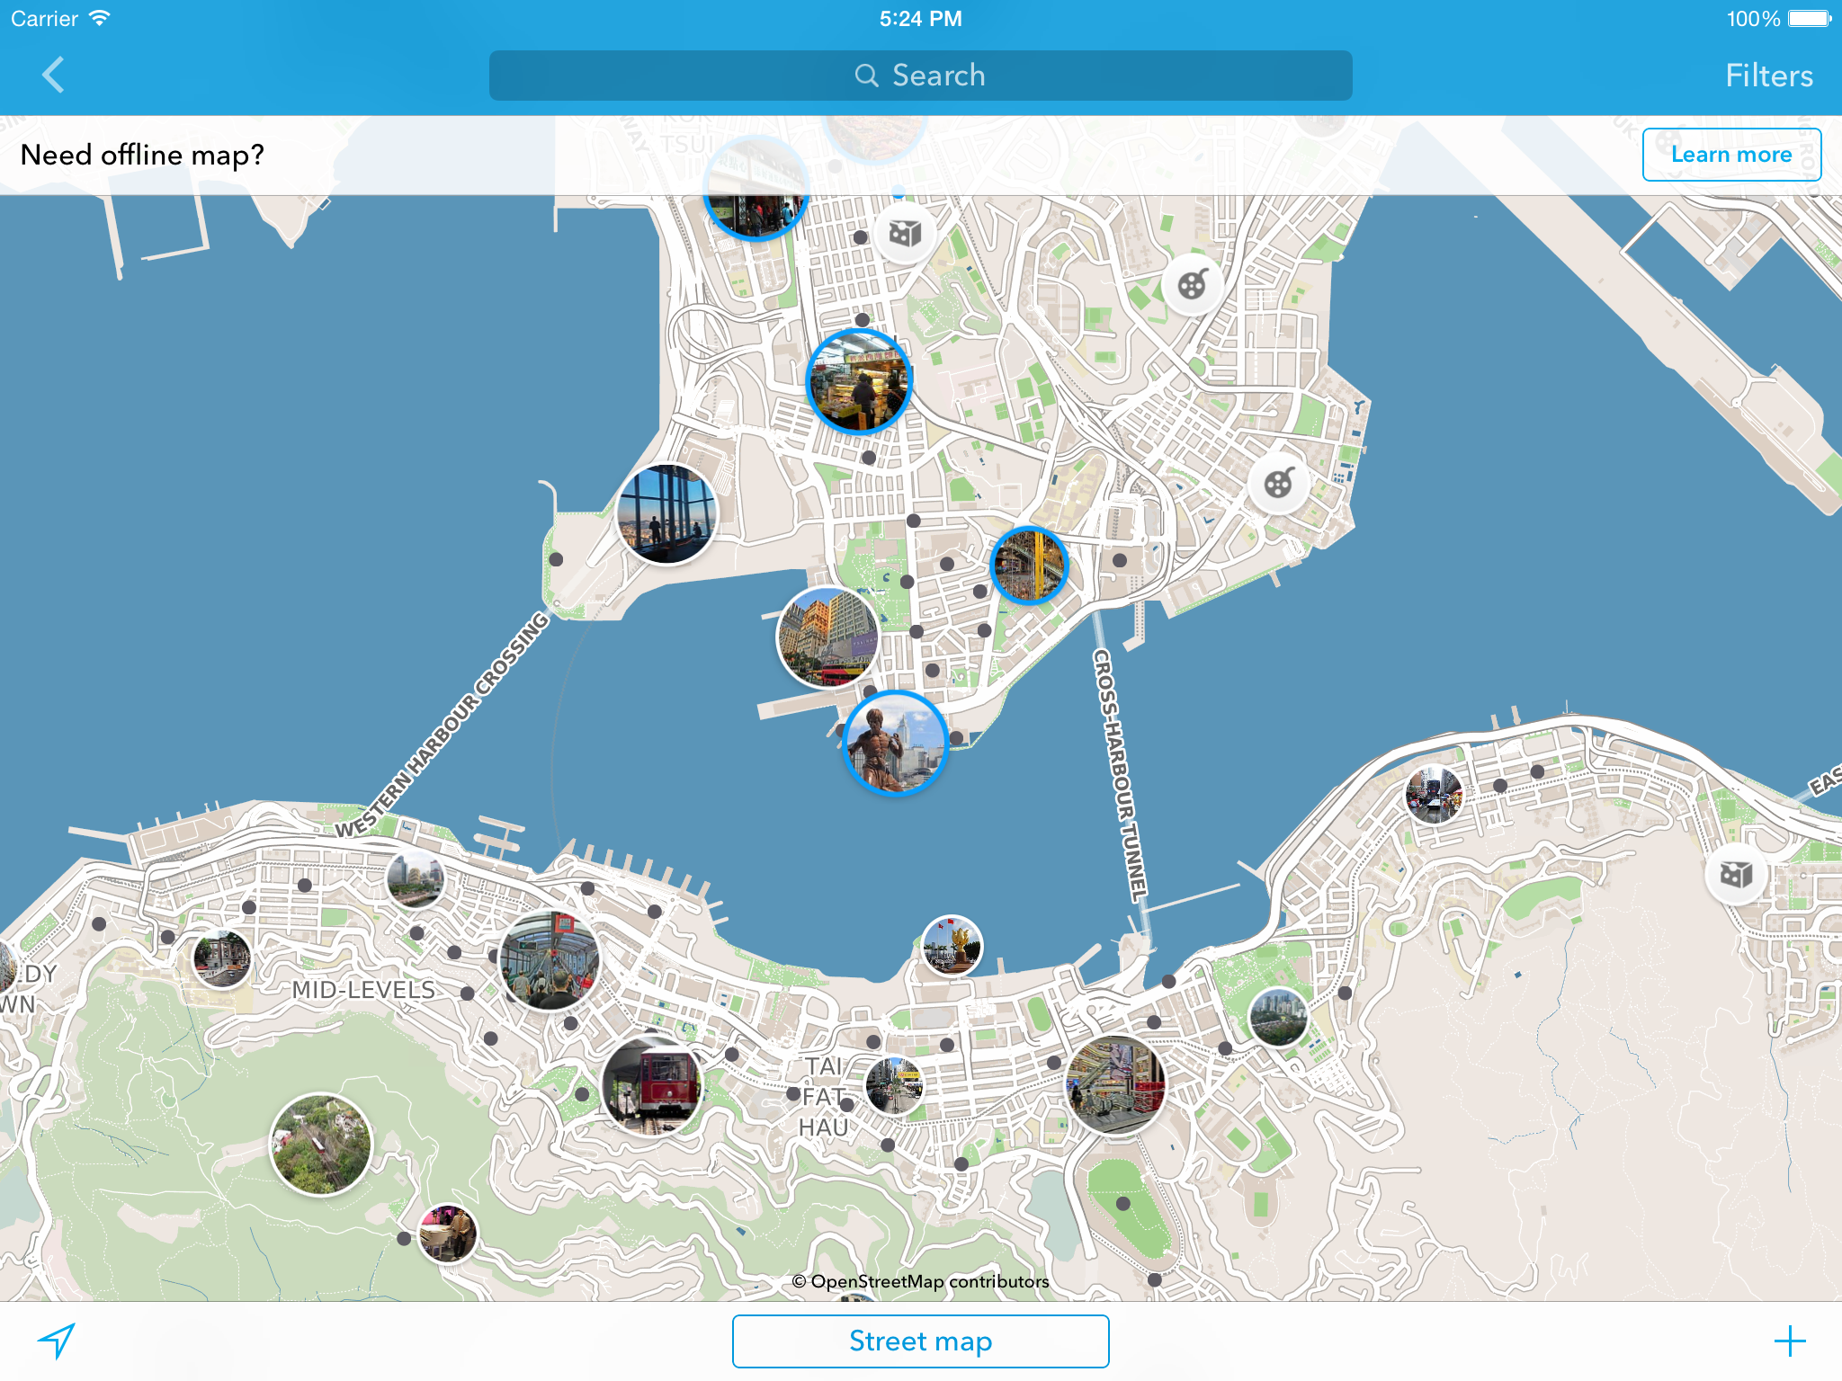Tap the Need offline map? banner text
The width and height of the screenshot is (1842, 1381).
pos(142,155)
